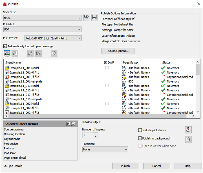
Task: Toggle Open in viewer when done
Action: (x=140, y=146)
